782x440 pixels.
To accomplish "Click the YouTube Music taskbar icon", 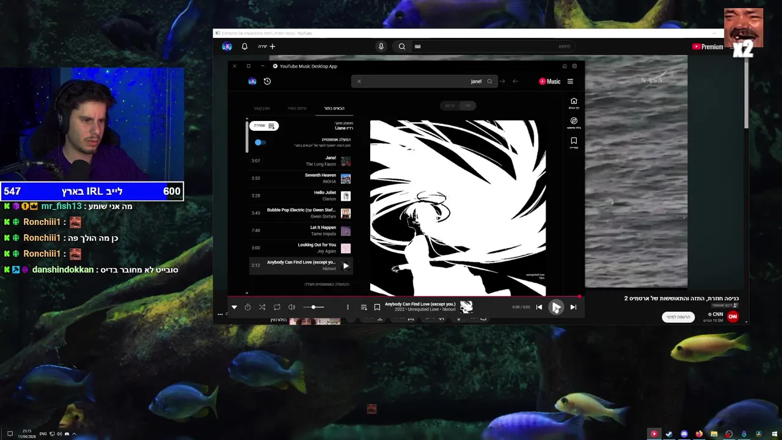I will tap(654, 434).
